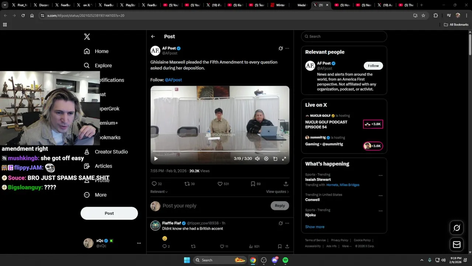This screenshot has height=266, width=472.
Task: Reply to Flaffie Flaf's comment
Action: pyautogui.click(x=166, y=246)
